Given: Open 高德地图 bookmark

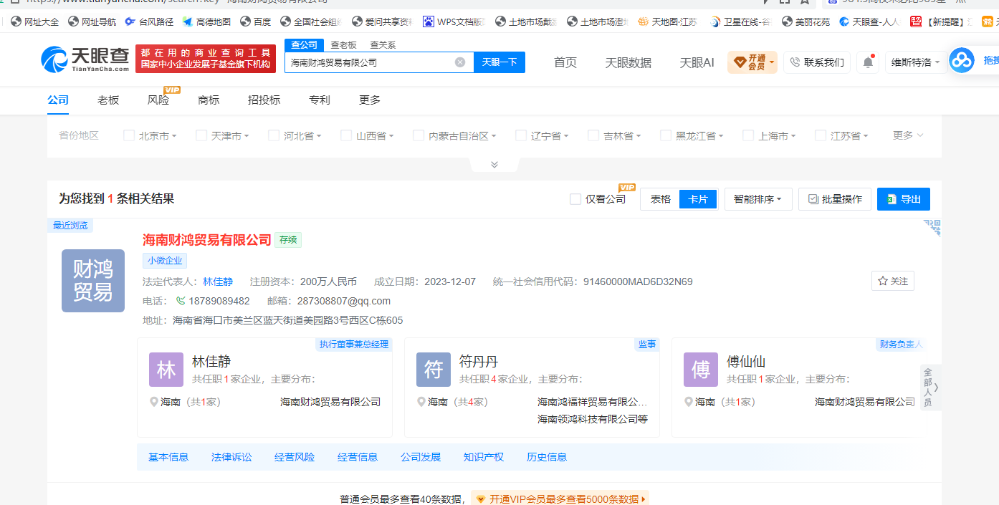Looking at the screenshot, I should click(206, 22).
